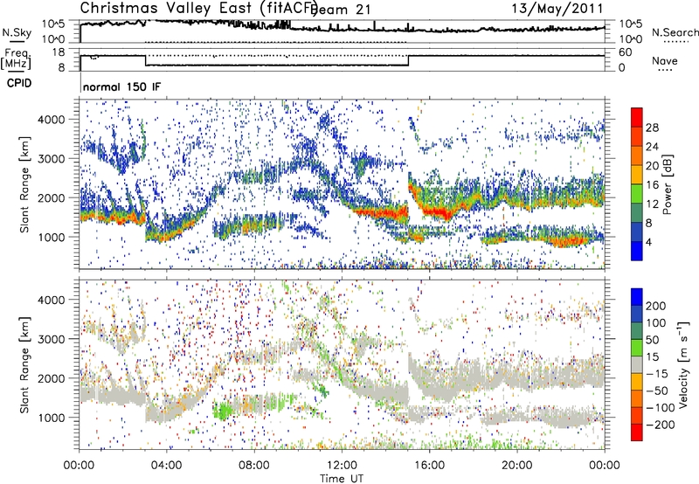Select the Beam 21 label in title
The height and width of the screenshot is (484, 699).
[x=341, y=10]
